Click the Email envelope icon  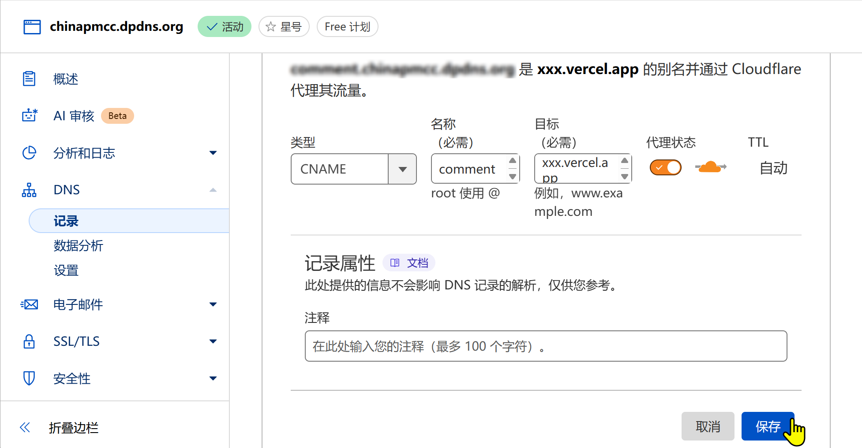point(29,304)
